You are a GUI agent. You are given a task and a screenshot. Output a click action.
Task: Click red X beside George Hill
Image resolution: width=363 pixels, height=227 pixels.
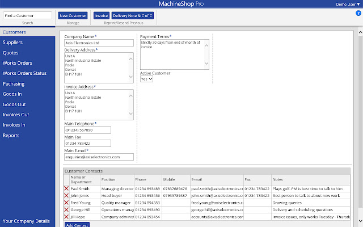pos(66,209)
